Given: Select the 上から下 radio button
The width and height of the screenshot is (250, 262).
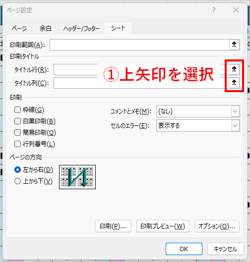Looking at the screenshot, I should [17, 181].
